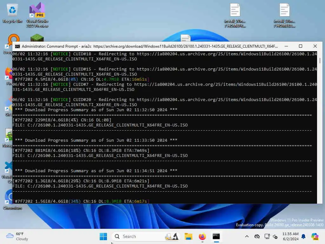Click the Command Prompt title bar icon
325x244 pixels.
tap(17, 46)
